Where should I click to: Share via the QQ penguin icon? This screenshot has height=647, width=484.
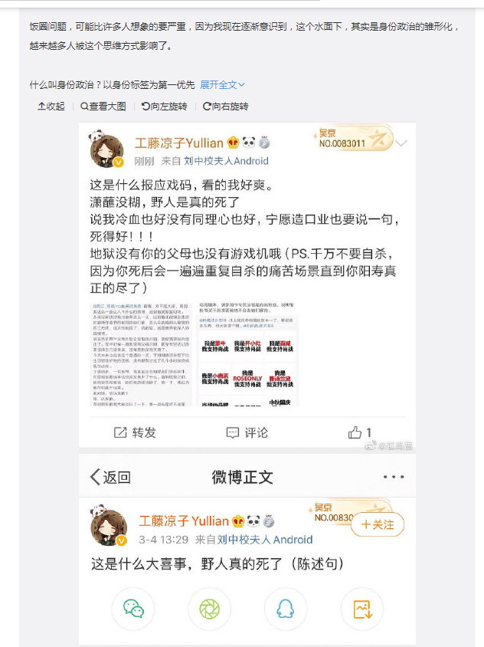click(286, 609)
